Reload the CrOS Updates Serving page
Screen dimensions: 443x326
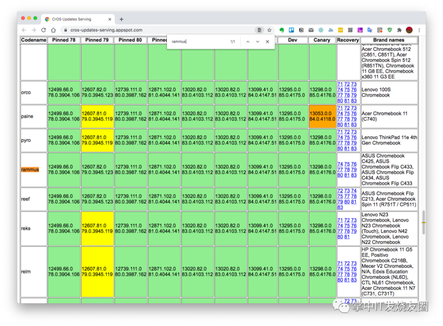click(x=43, y=30)
